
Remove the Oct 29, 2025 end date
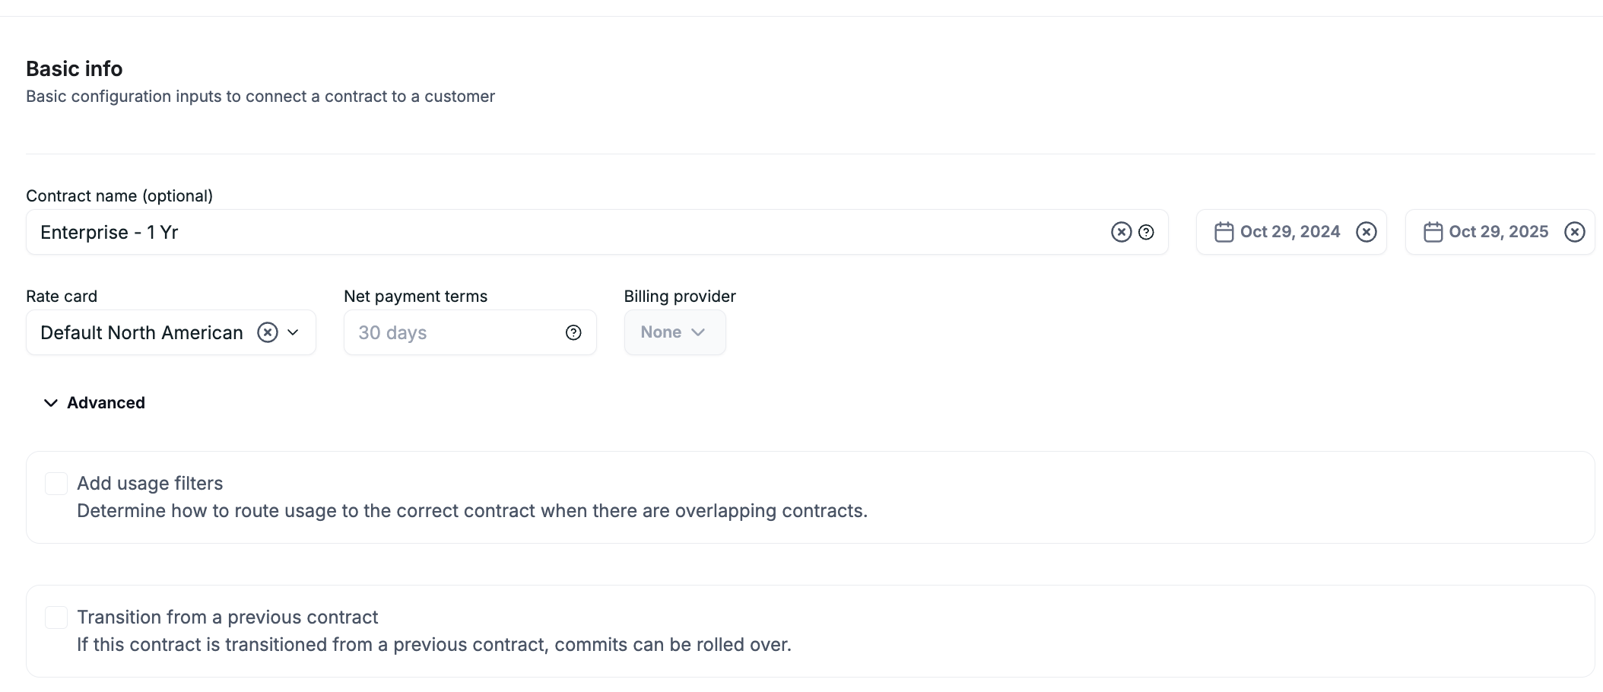coord(1574,232)
